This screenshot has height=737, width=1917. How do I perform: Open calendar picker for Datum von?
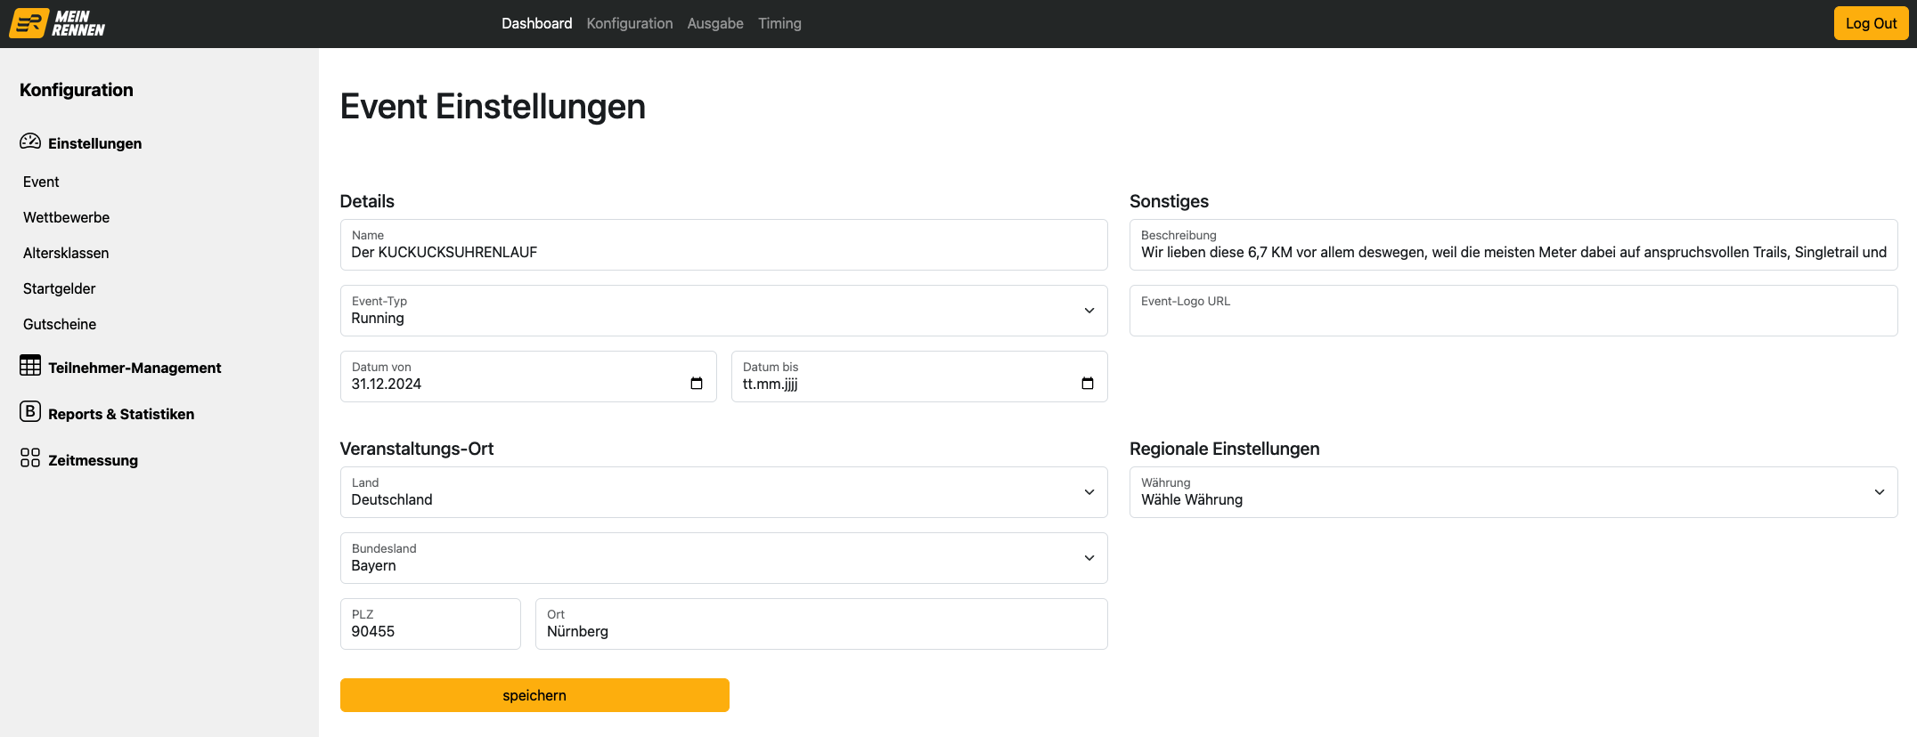click(x=697, y=384)
